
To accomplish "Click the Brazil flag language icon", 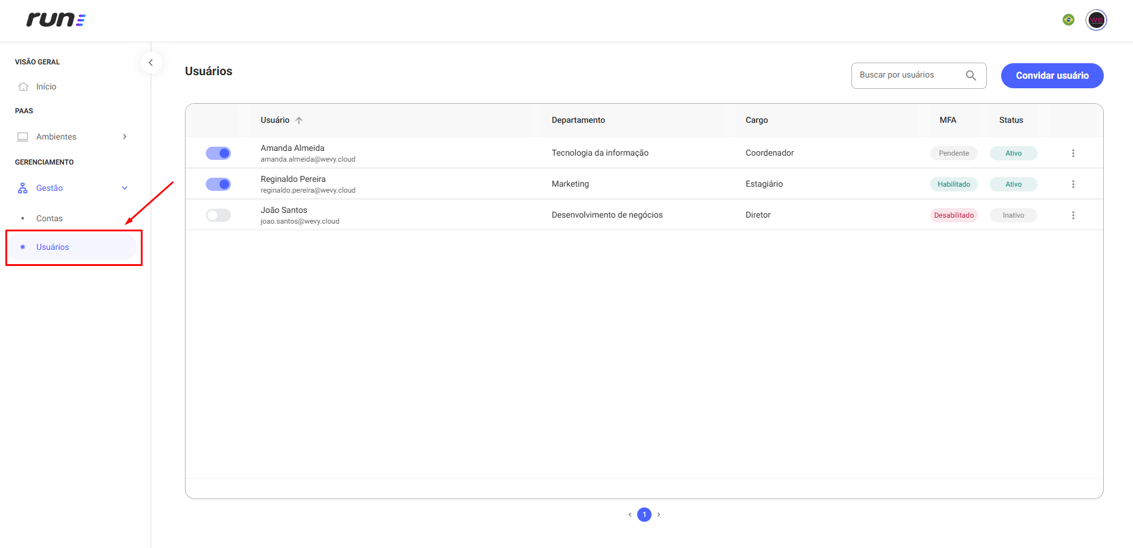I will [x=1068, y=20].
